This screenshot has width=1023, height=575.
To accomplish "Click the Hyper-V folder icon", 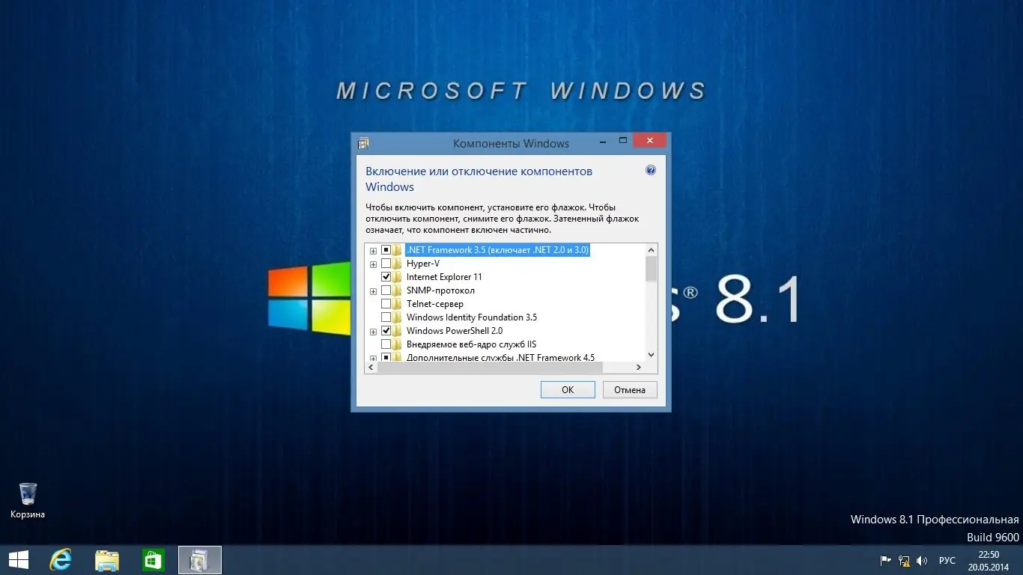I will [398, 264].
